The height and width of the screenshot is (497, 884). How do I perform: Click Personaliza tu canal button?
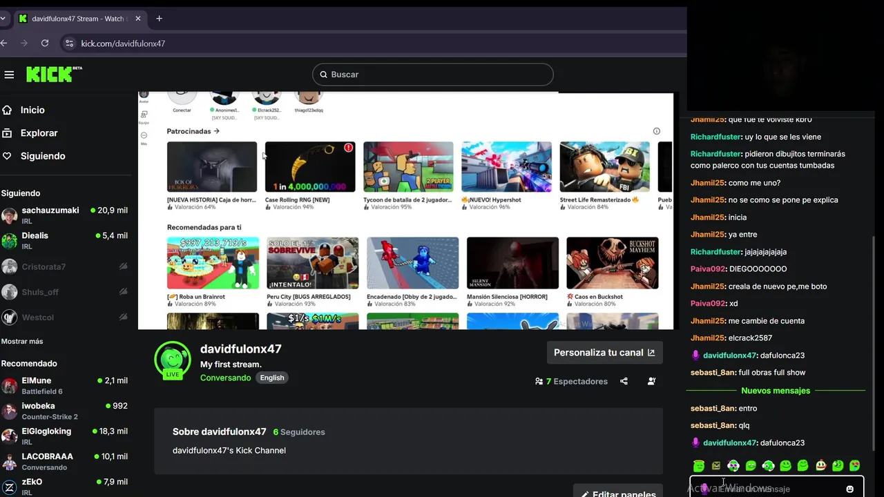[604, 352]
